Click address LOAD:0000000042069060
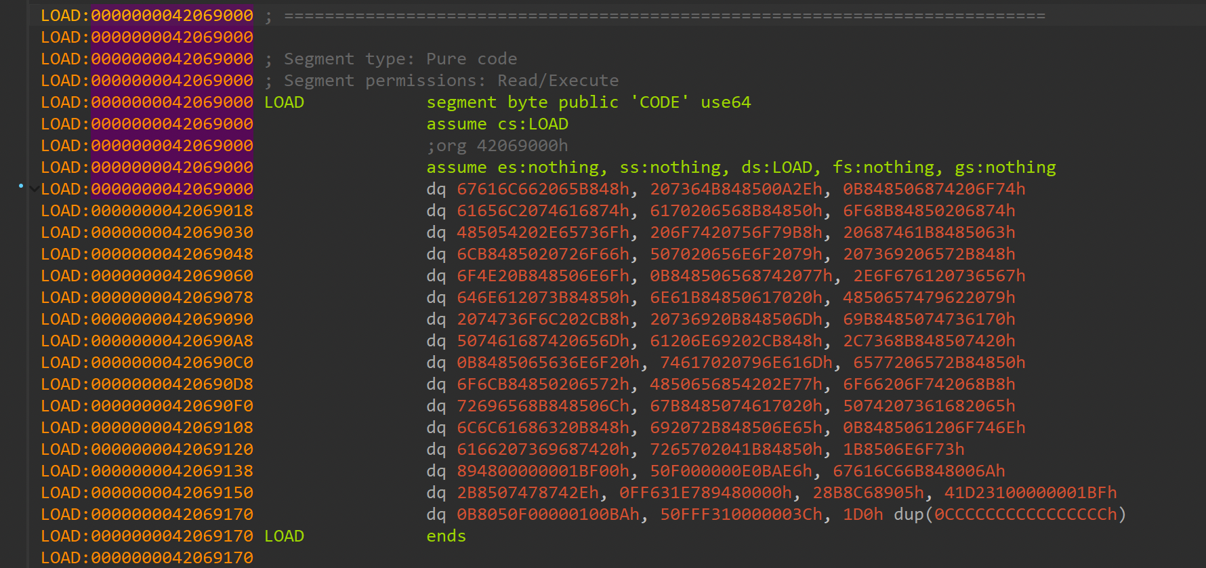 click(147, 276)
